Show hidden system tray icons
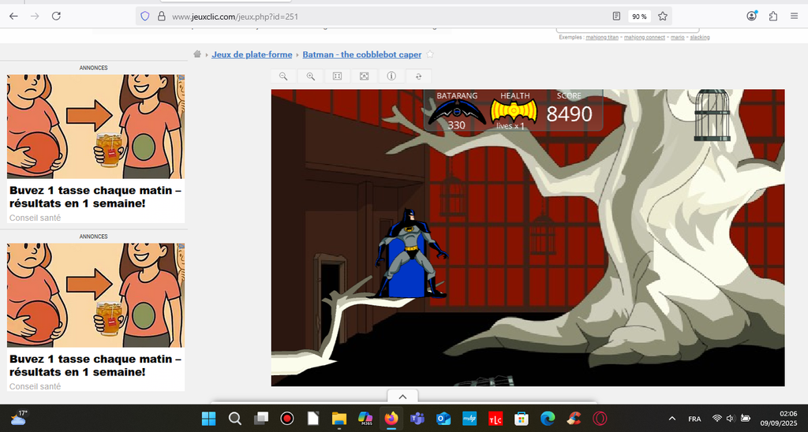 672,419
